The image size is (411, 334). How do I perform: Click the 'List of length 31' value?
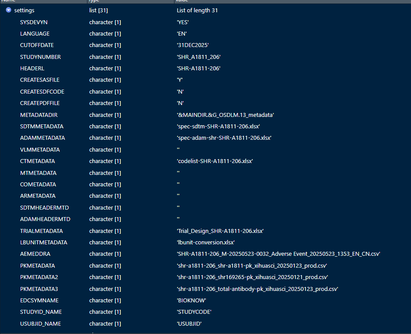(x=197, y=10)
